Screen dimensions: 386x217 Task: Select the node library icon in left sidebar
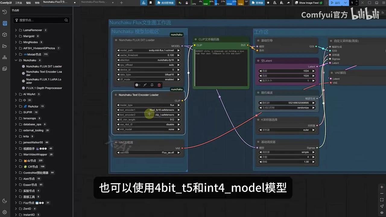click(4, 23)
